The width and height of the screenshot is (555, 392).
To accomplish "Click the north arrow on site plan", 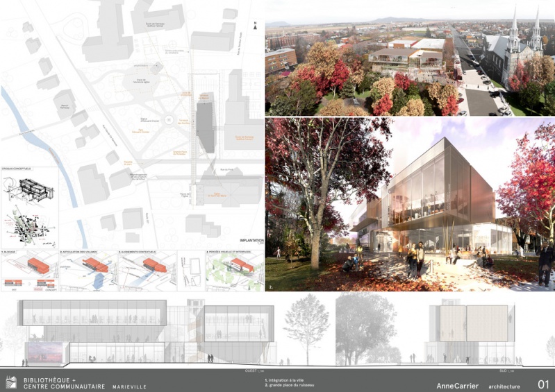I will [256, 26].
